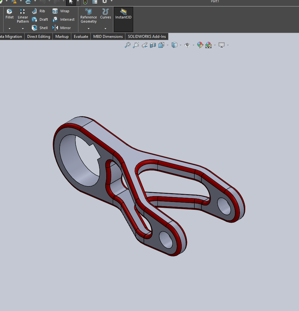Activate the Section View tool
Screen dimensions: 299x311
pos(153,45)
